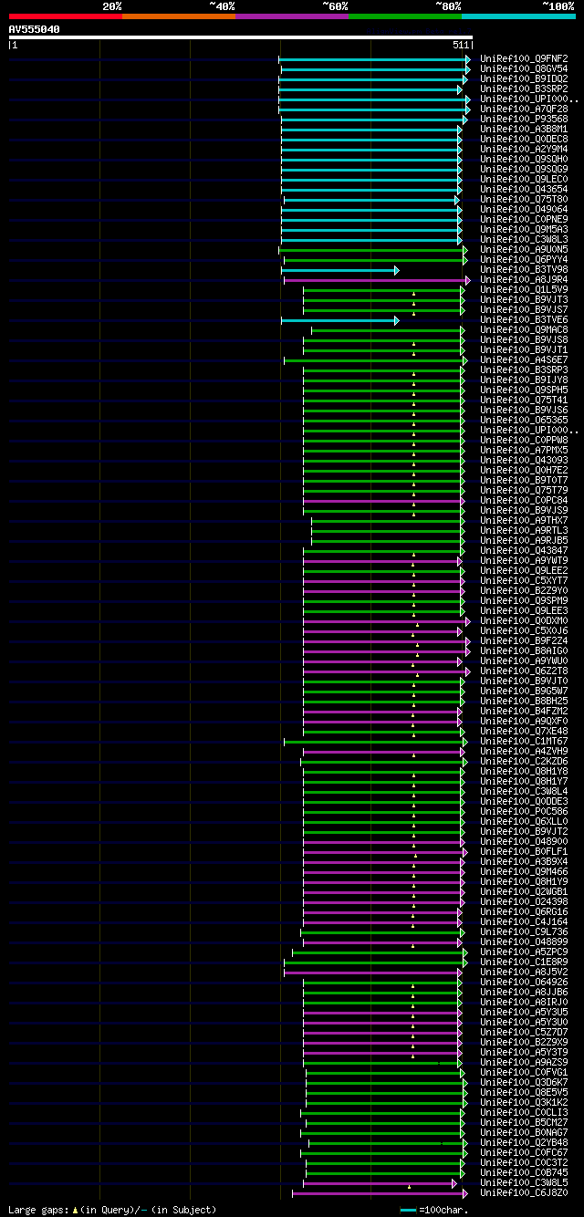Select label UniRef100_A5ZPC9

point(525,952)
